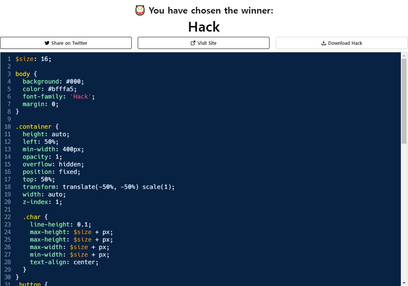Download the Hack font

pyautogui.click(x=341, y=43)
